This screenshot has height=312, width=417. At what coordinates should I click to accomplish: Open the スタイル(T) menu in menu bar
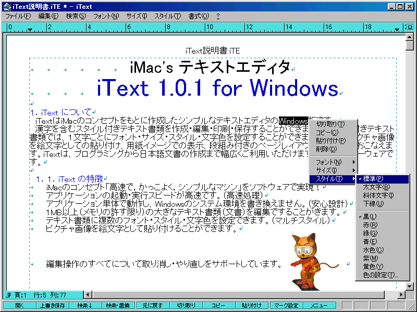click(167, 16)
